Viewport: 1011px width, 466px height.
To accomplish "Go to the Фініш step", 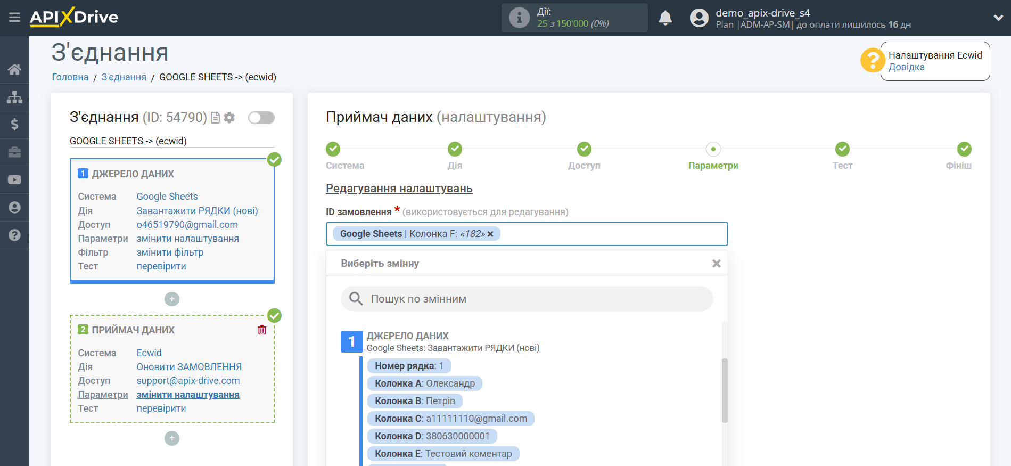I will pos(964,149).
